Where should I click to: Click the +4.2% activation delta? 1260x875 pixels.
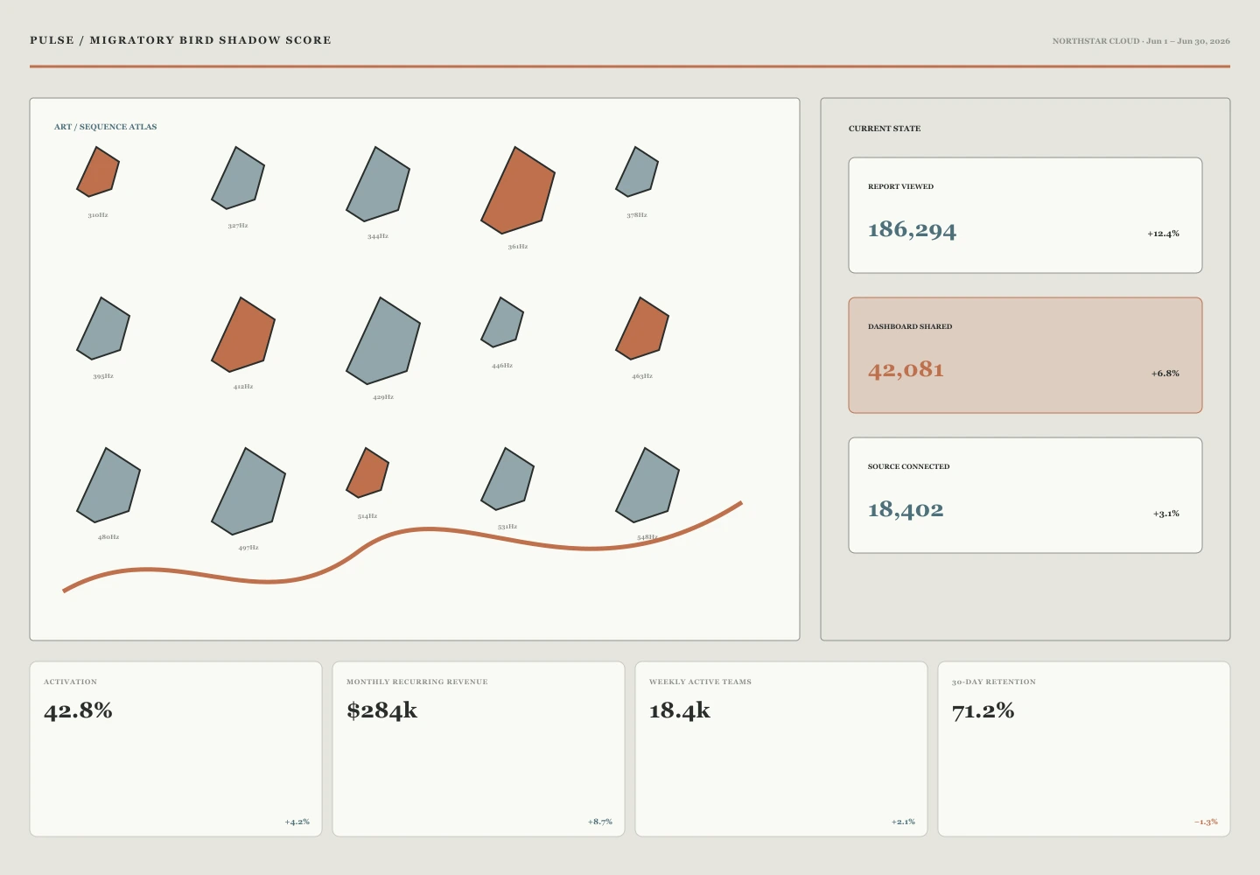tap(297, 822)
